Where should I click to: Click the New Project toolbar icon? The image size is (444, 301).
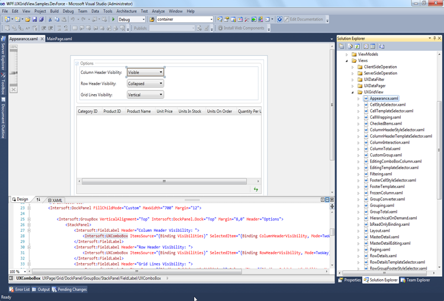coord(7,20)
